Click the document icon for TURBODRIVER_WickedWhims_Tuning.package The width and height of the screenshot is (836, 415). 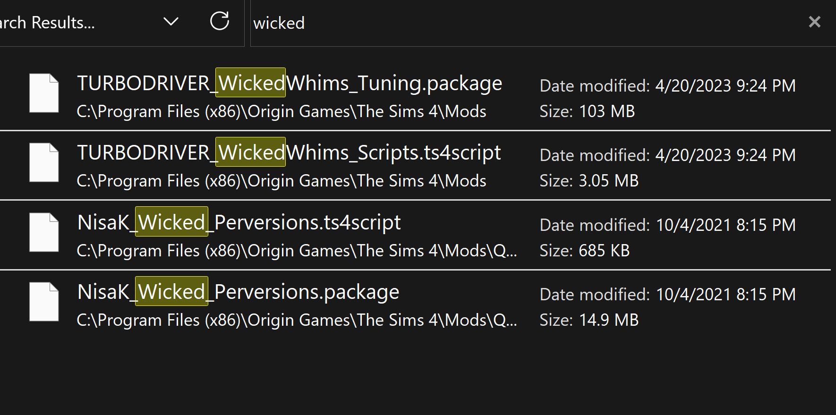click(x=43, y=93)
